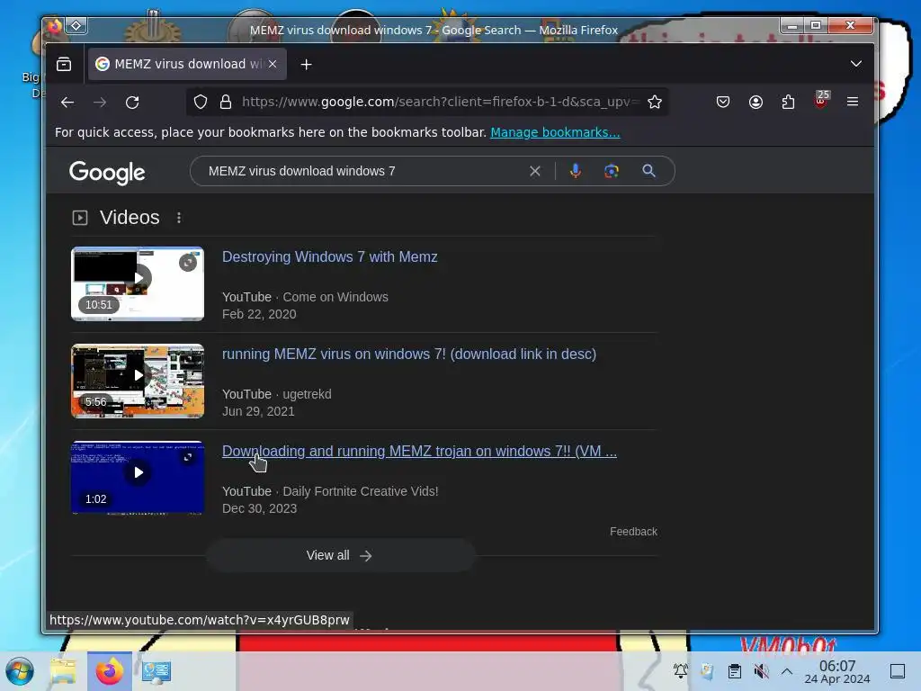921x691 pixels.
Task: Open running MEMZ virus on windows 7 link
Action: click(x=409, y=354)
